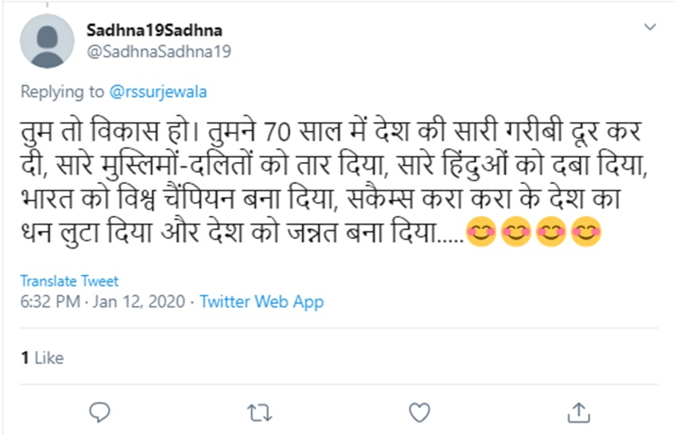Click the Translate Tweet link
The image size is (676, 434).
(x=69, y=281)
